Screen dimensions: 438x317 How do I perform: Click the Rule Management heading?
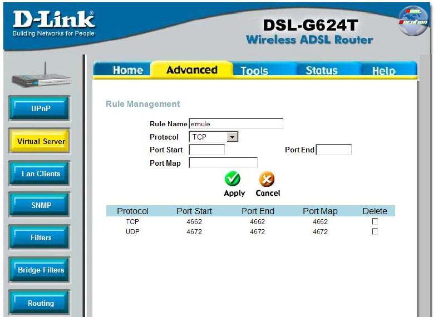click(142, 104)
